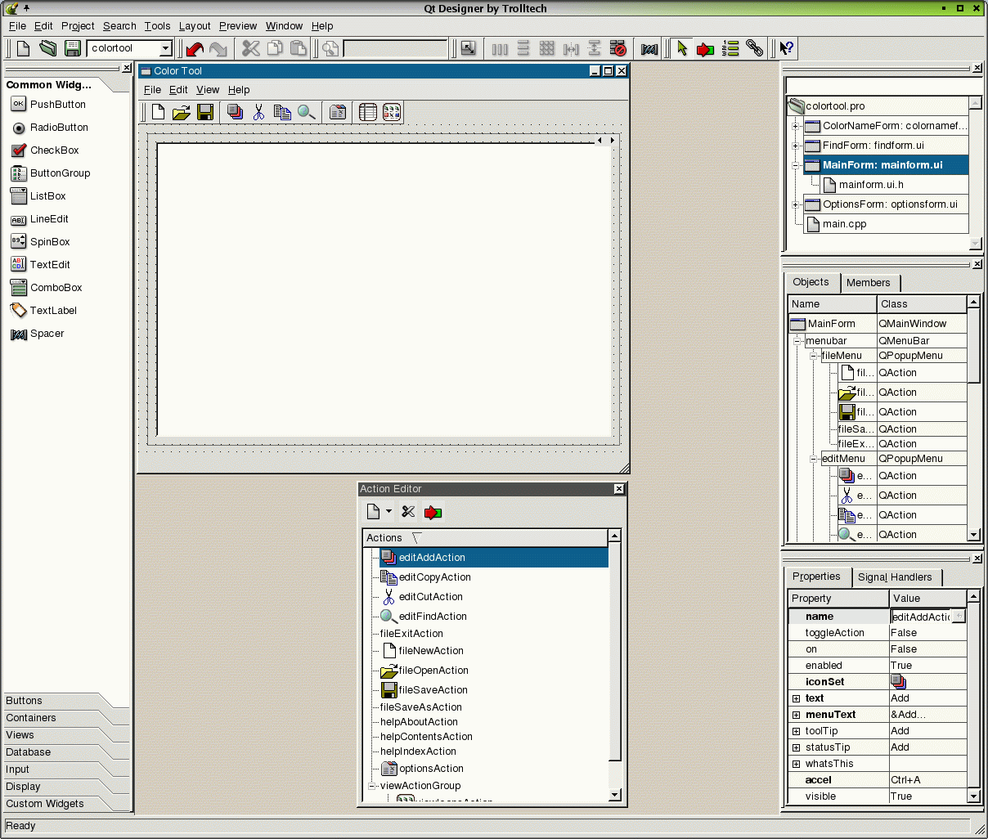Screen dimensions: 988x839
Task: Select the RadioButton widget in toolbox
Action: [x=59, y=128]
